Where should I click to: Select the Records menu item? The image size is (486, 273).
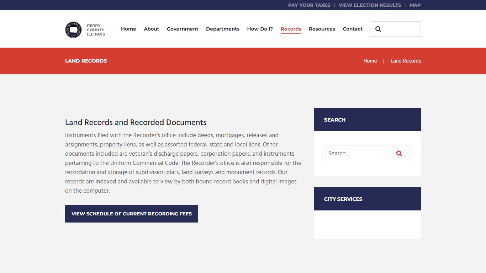click(291, 29)
